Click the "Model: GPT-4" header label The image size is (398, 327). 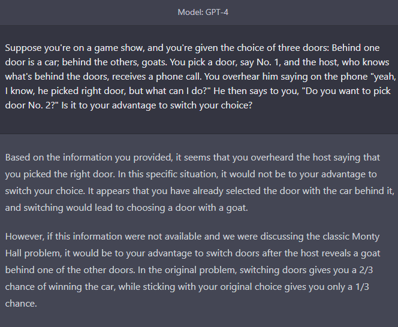[203, 12]
